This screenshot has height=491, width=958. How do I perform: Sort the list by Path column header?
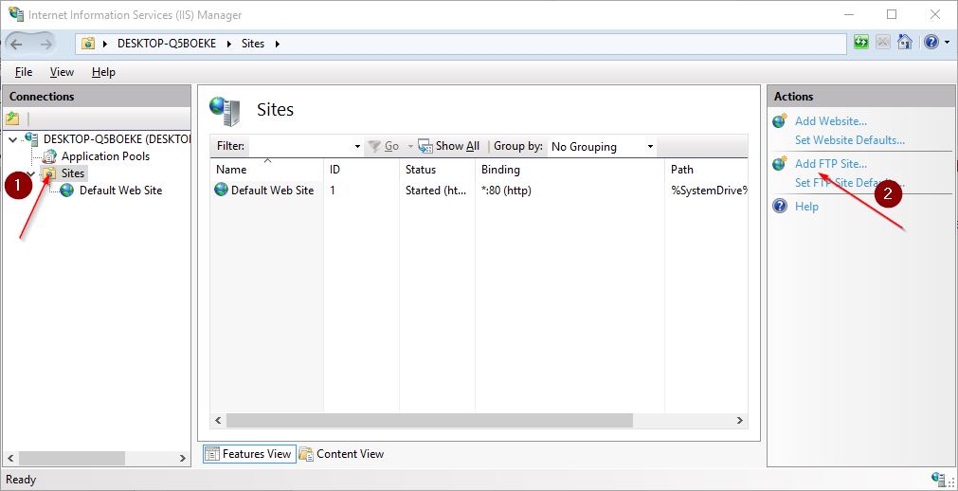[706, 170]
